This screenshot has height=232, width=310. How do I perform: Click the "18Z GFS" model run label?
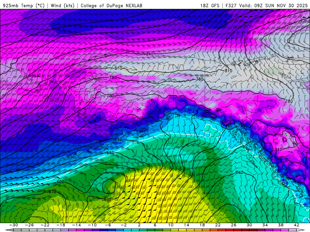coord(210,5)
